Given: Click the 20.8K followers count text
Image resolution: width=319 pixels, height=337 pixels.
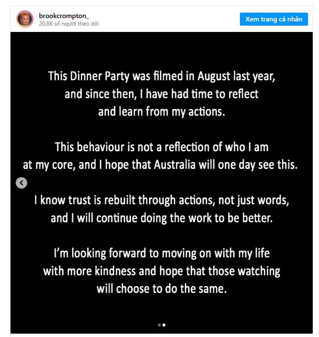Looking at the screenshot, I should [x=69, y=24].
